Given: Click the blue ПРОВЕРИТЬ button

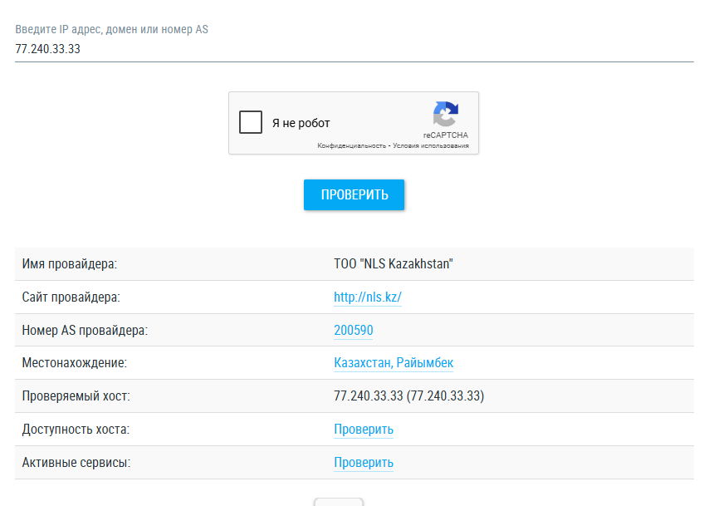Looking at the screenshot, I should tap(354, 194).
